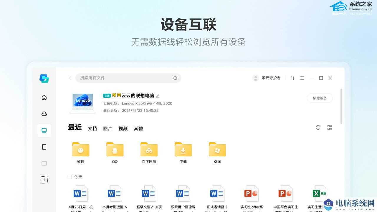Open the QQ folder
Viewport: 377px width, 212px height.
(115, 153)
